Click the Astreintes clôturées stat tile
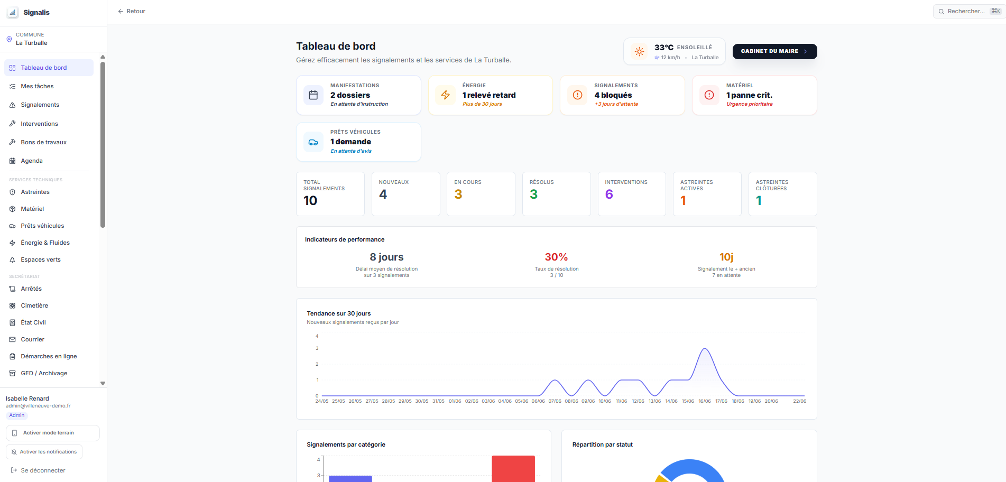Viewport: 1006px width, 482px height. [783, 194]
